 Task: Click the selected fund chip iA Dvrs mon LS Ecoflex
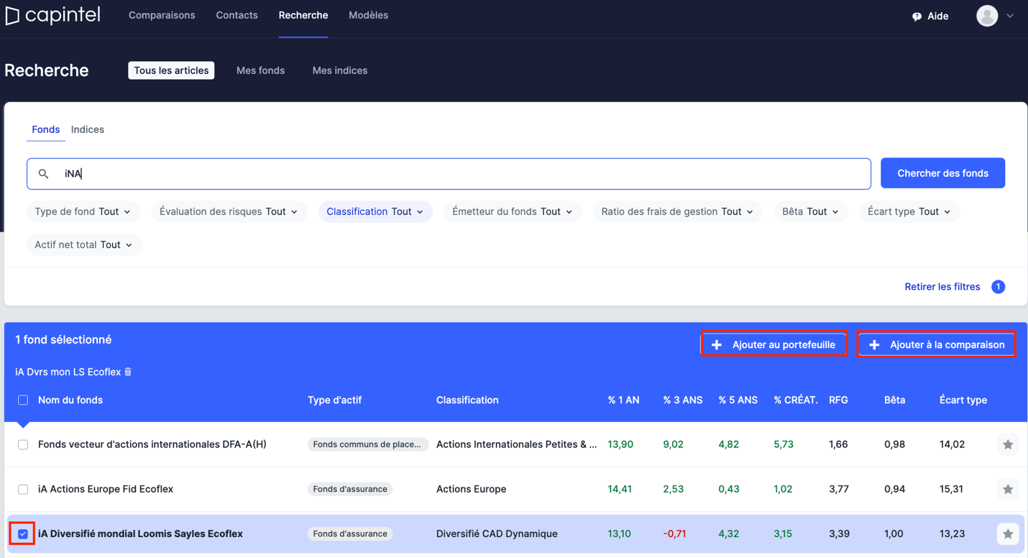68,372
